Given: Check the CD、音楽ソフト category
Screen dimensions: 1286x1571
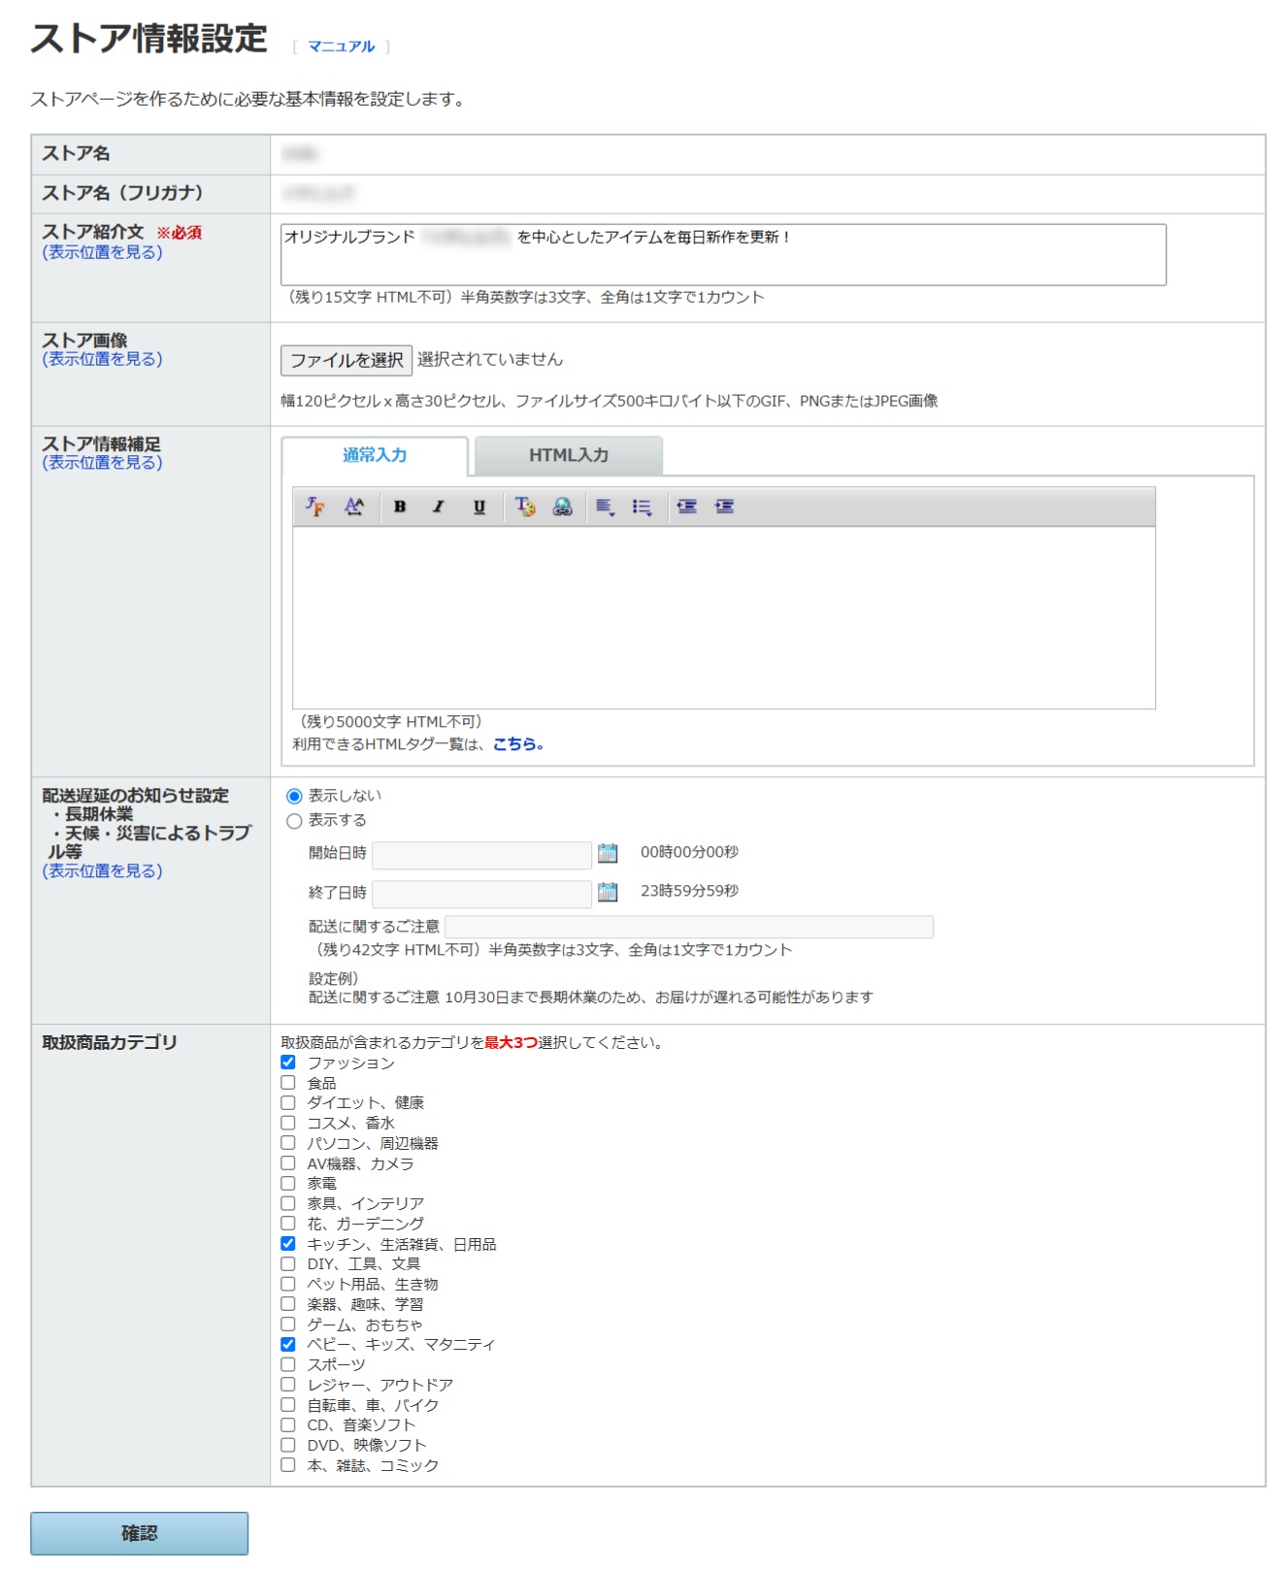Looking at the screenshot, I should [x=288, y=1425].
